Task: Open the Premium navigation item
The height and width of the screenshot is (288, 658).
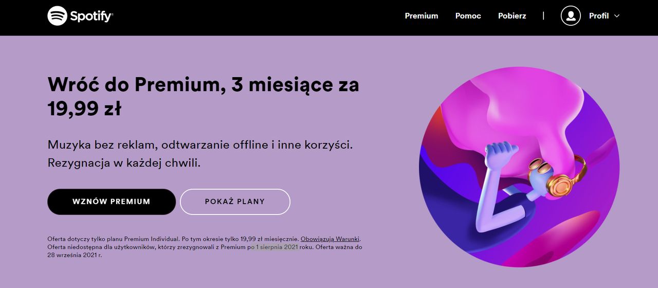Action: [x=421, y=16]
